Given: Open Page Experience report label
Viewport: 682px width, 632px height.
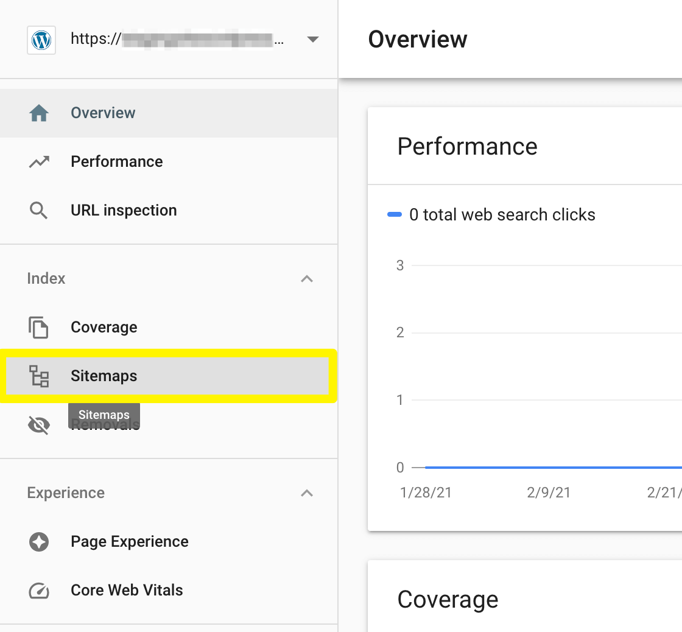Looking at the screenshot, I should [x=129, y=542].
